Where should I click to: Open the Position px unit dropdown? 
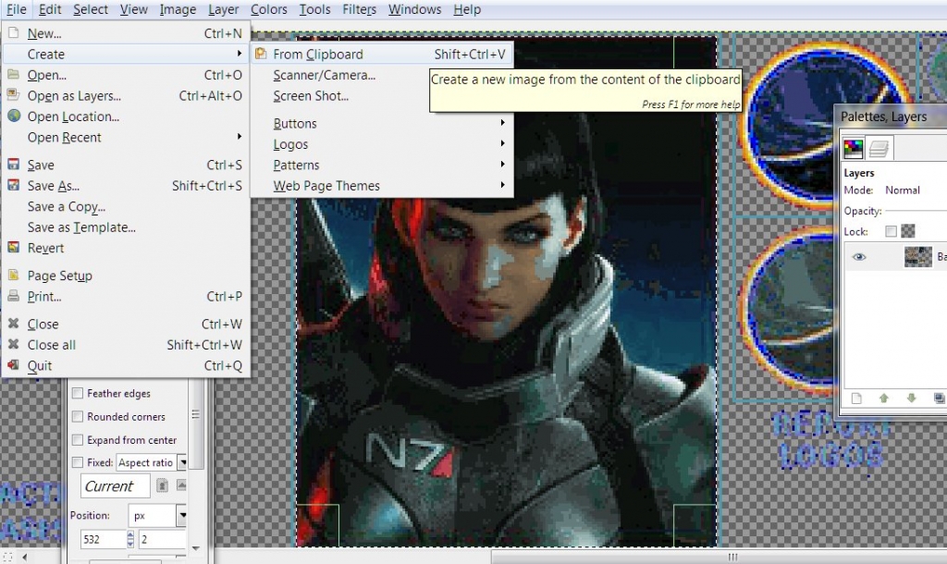coord(182,516)
